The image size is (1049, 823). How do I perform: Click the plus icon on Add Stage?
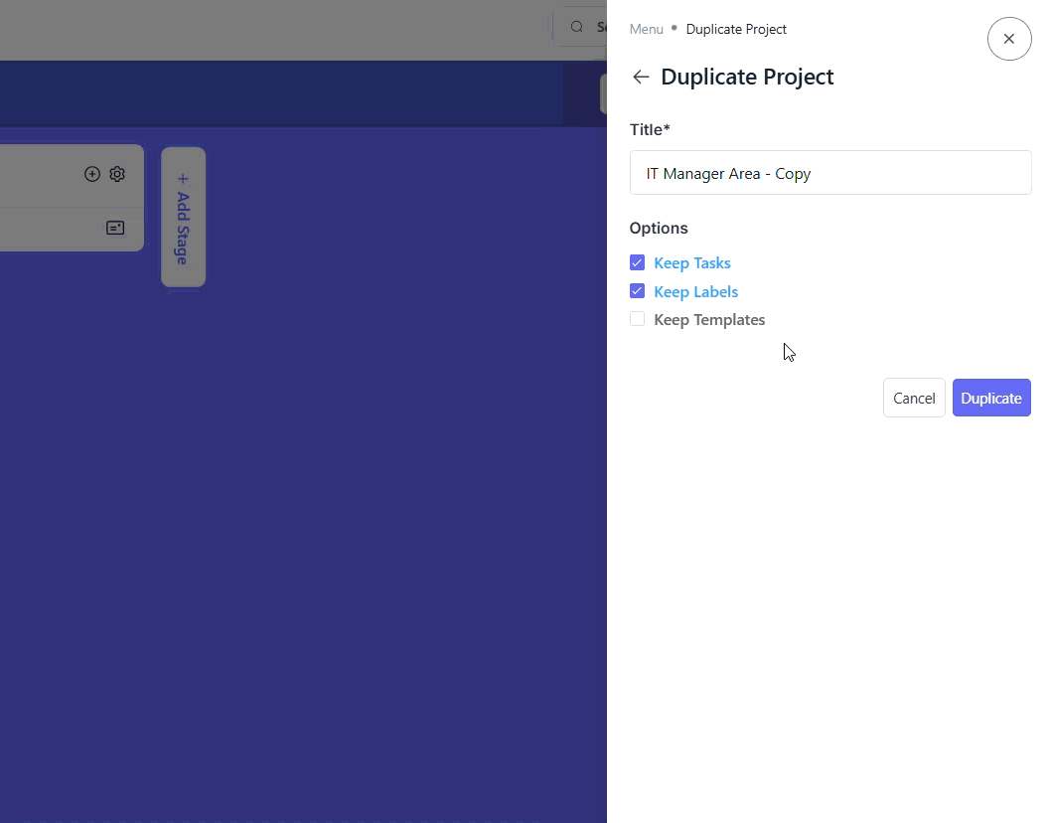click(183, 179)
